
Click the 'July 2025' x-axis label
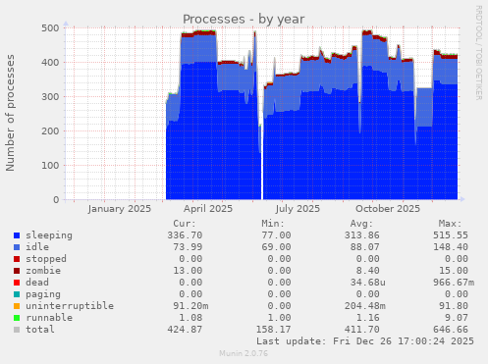click(x=298, y=209)
